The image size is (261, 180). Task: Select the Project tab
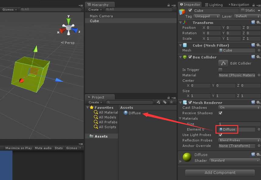pos(100,97)
